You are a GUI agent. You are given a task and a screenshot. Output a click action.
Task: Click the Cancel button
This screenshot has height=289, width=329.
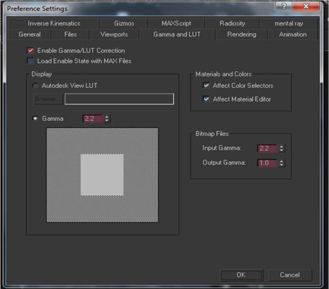290,275
